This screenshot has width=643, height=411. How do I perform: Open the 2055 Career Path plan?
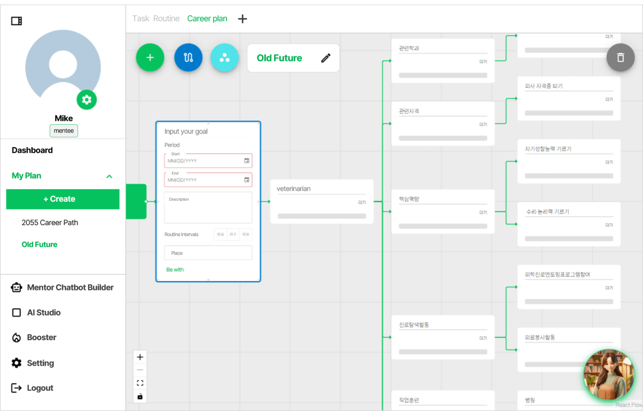[50, 222]
